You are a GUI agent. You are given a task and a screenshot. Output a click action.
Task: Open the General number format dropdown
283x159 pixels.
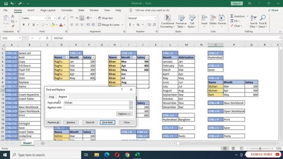(x=155, y=18)
